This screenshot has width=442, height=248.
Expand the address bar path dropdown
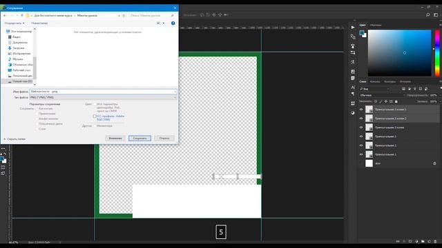[x=119, y=15]
